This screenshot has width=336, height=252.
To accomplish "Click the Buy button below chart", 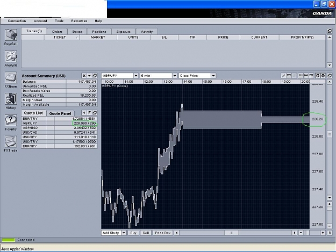I will click(133, 233).
